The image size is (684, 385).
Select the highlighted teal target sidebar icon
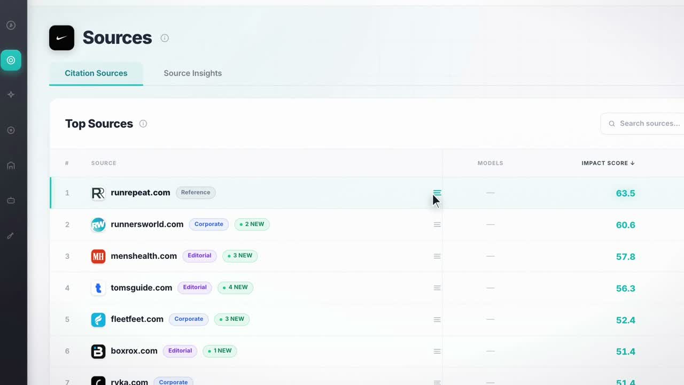(11, 60)
